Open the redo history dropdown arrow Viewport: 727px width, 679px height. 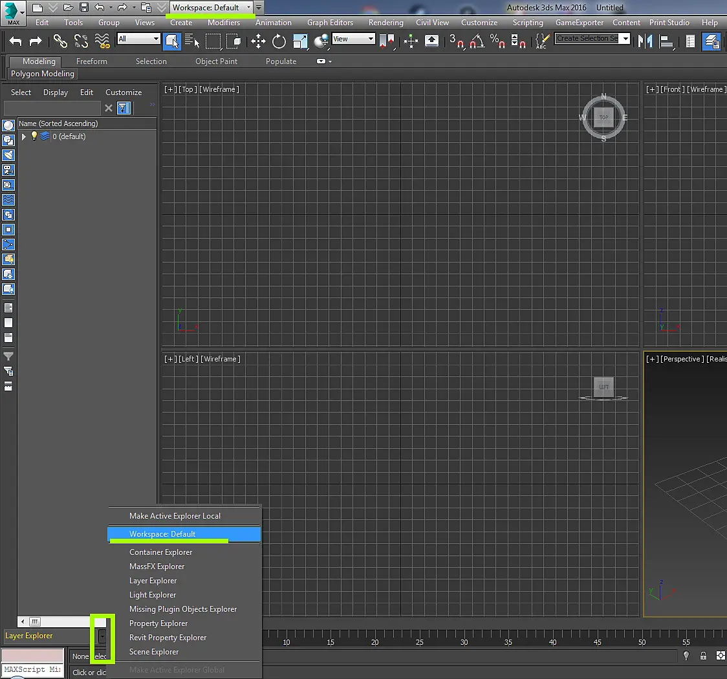[134, 7]
